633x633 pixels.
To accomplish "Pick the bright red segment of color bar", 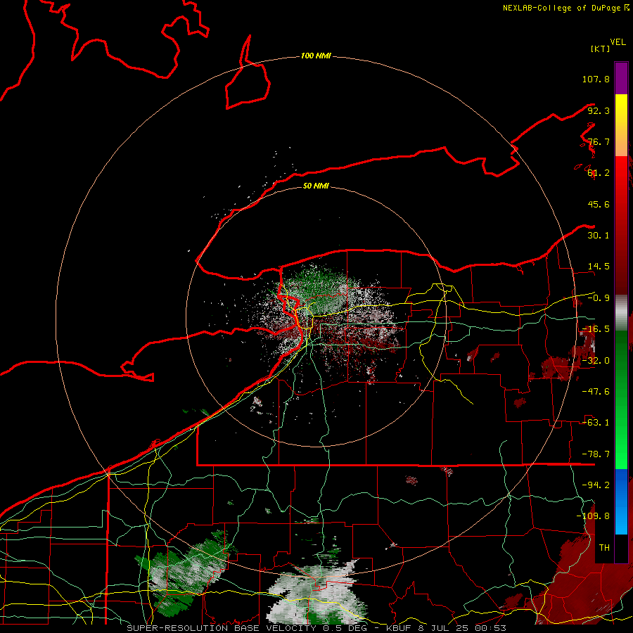I will click(x=621, y=174).
